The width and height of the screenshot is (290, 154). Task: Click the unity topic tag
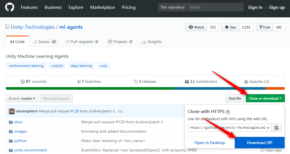click(x=103, y=66)
